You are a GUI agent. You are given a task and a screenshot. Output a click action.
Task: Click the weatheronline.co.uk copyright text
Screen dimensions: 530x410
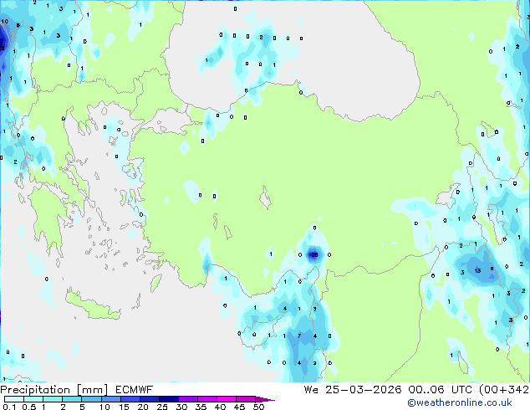coord(460,402)
